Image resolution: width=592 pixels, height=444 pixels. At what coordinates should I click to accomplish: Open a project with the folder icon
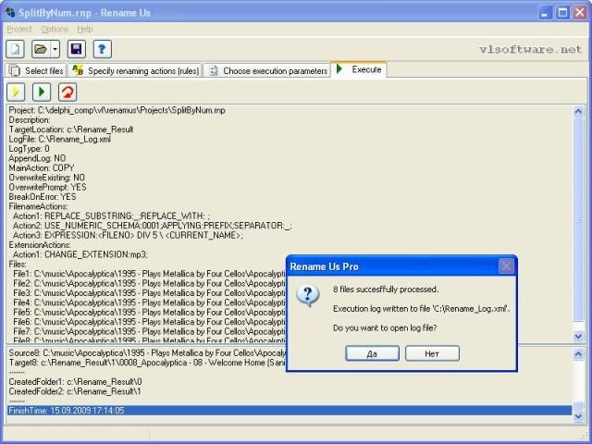(x=40, y=49)
